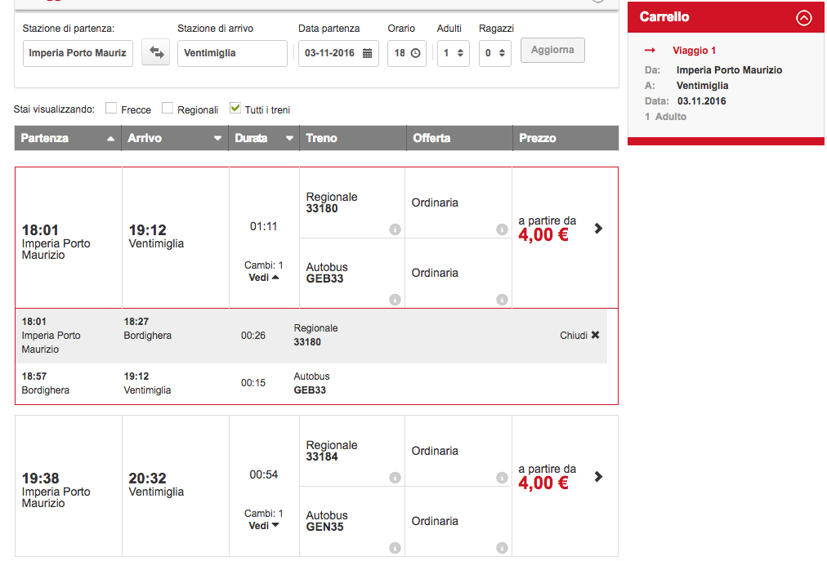Viewport: 827px width, 561px height.
Task: Click info icon for Regionale 33184
Action: point(395,479)
